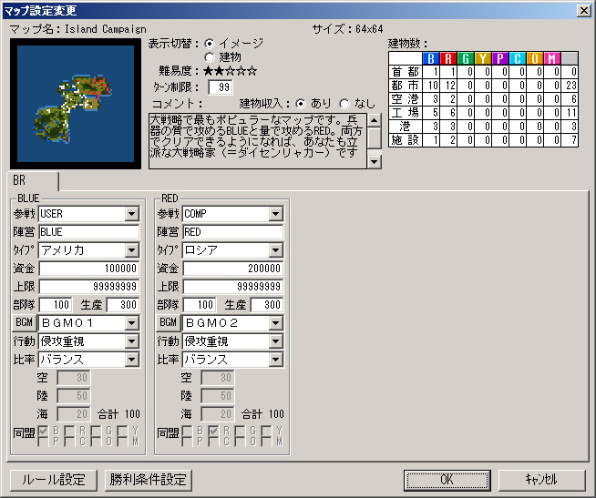Click the キャンセル cancel button

541,480
